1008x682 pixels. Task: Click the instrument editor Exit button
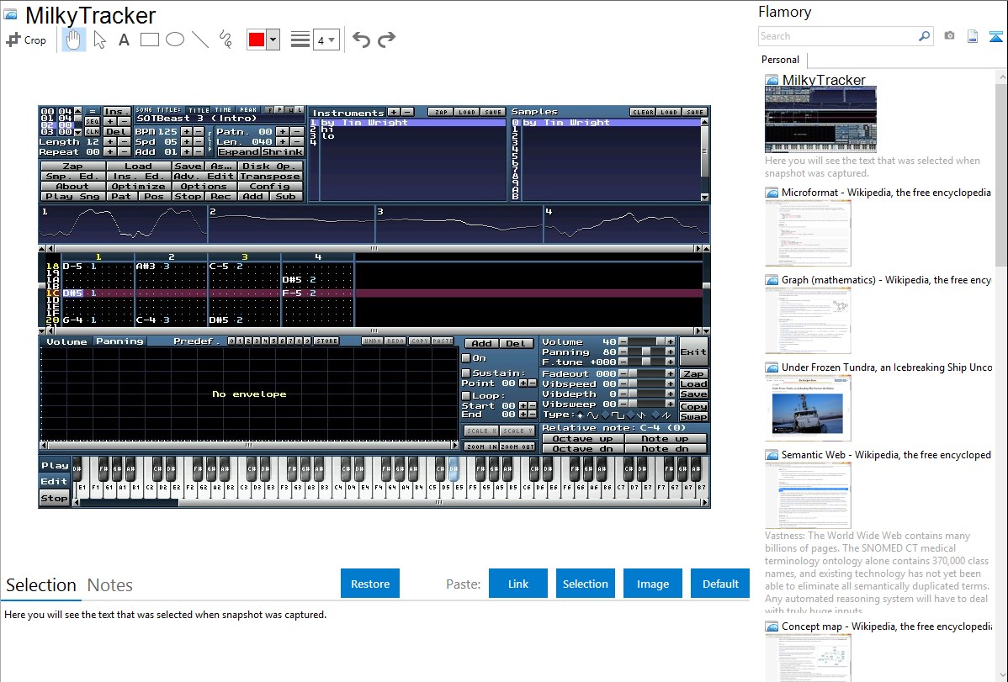[693, 352]
